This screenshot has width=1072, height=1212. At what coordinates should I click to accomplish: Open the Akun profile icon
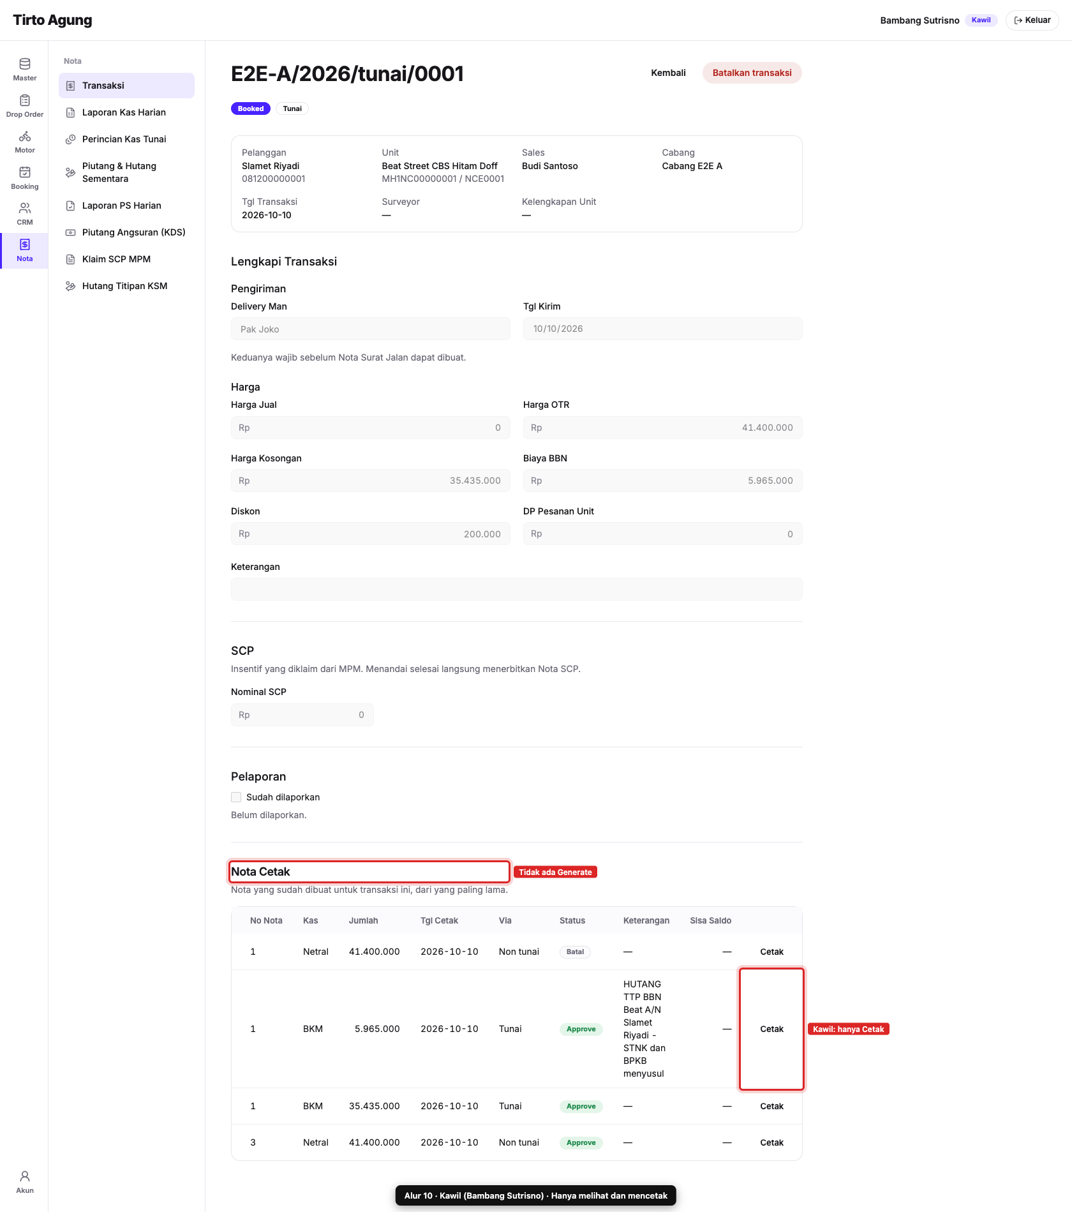(25, 1176)
